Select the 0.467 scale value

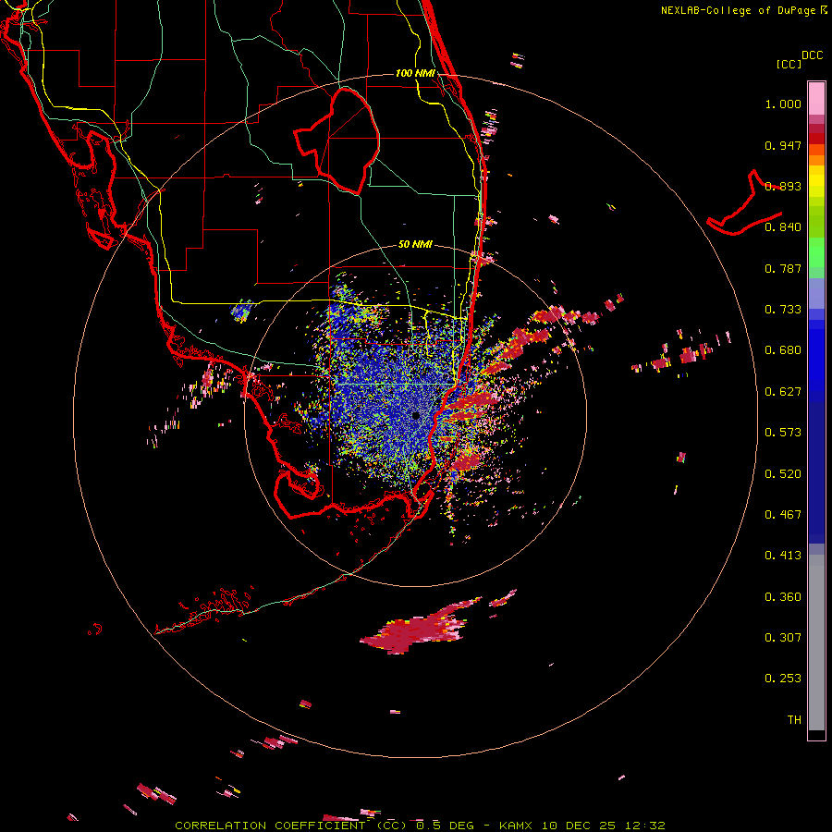[x=783, y=515]
